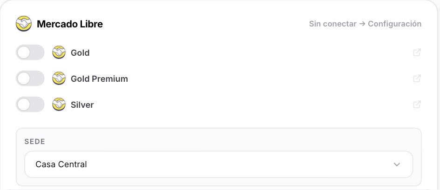Click the Mercado Libre heading title
The height and width of the screenshot is (190, 440).
coord(70,24)
